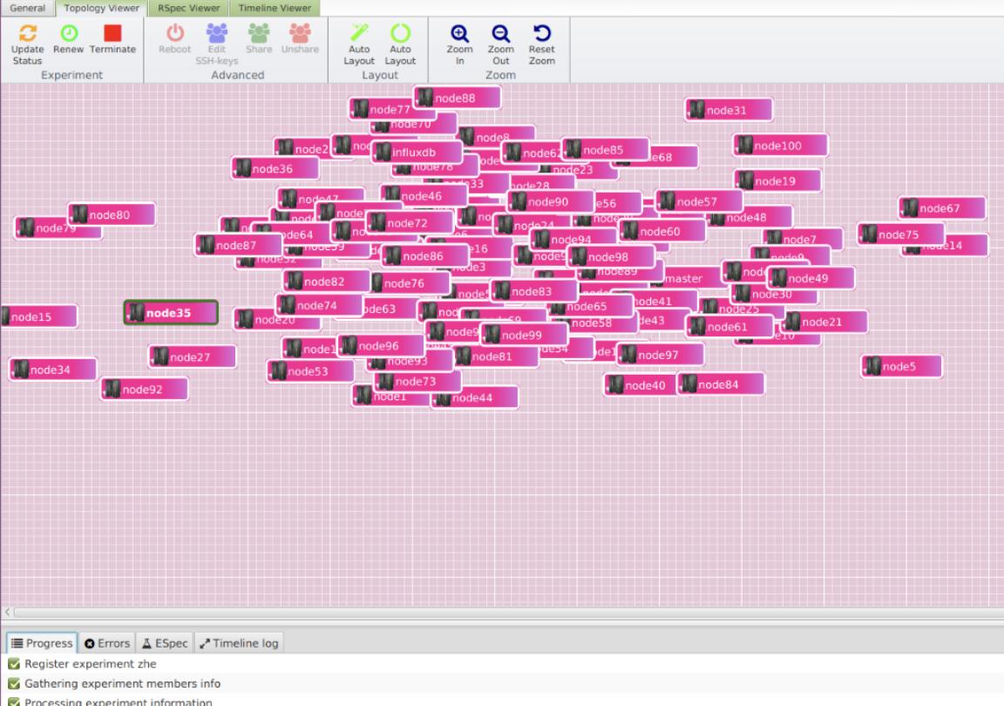This screenshot has height=706, width=1004.
Task: Run Auto Layout with the green circle icon
Action: click(x=400, y=44)
